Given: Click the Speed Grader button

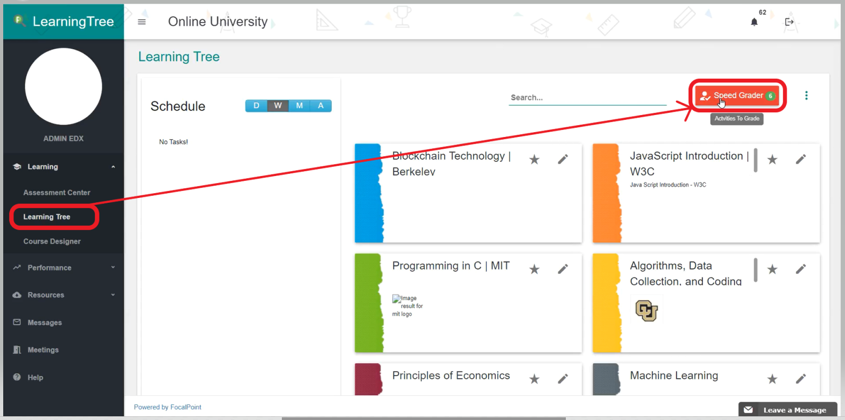Looking at the screenshot, I should pyautogui.click(x=737, y=96).
